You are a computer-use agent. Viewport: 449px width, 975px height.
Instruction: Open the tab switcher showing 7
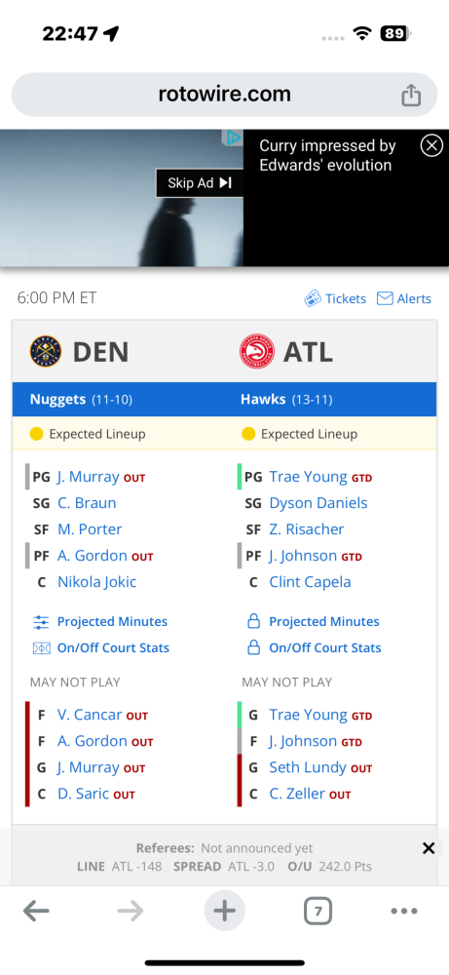pos(318,912)
